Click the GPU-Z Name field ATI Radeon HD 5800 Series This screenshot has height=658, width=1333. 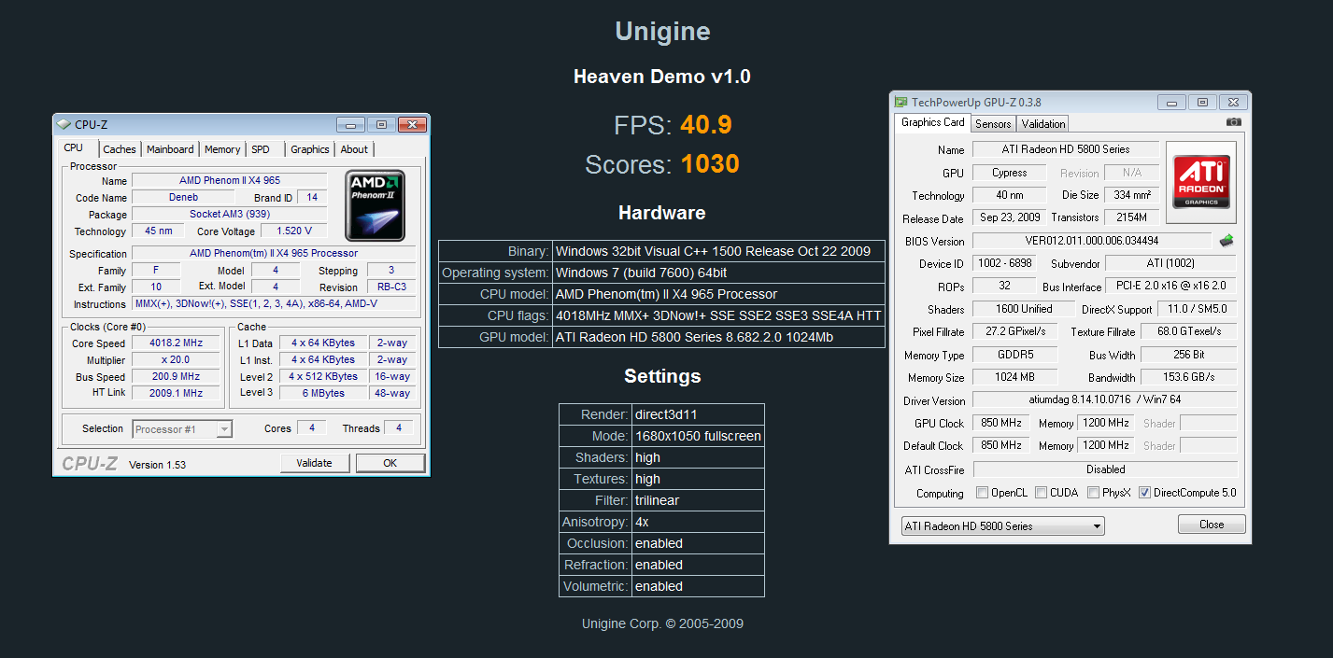pyautogui.click(x=1066, y=149)
